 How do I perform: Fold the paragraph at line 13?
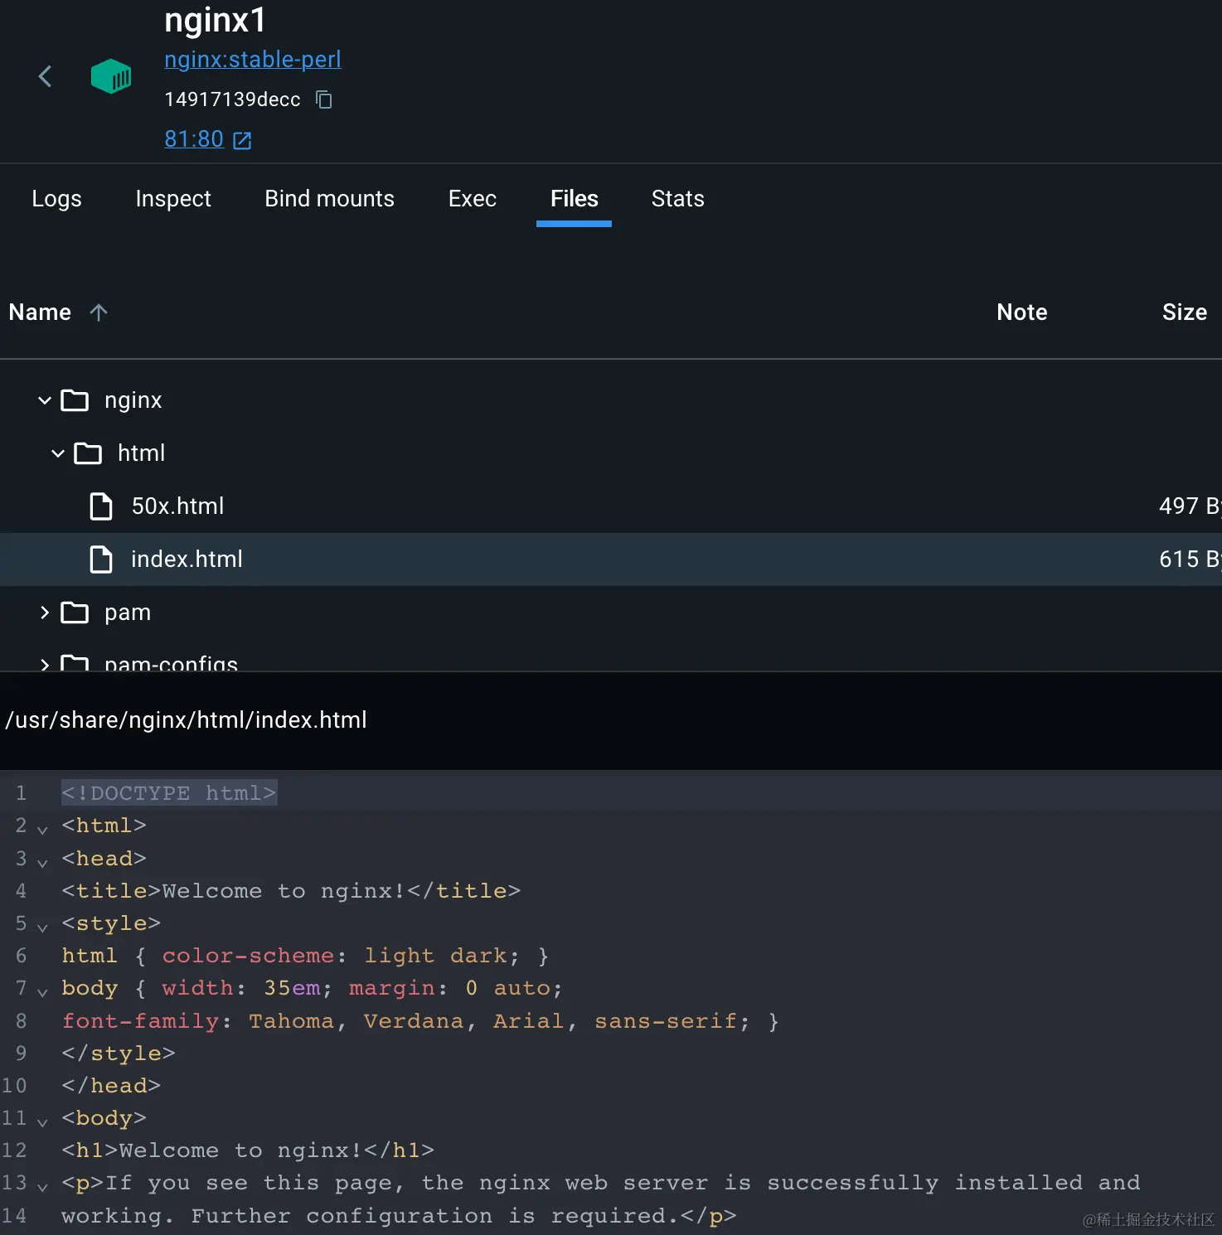pos(42,1186)
